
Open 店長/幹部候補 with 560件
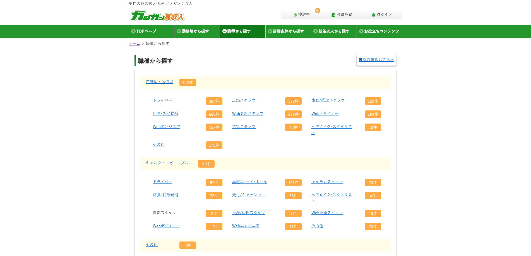[165, 113]
